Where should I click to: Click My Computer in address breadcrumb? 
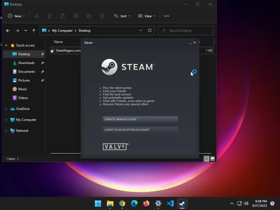pyautogui.click(x=62, y=31)
